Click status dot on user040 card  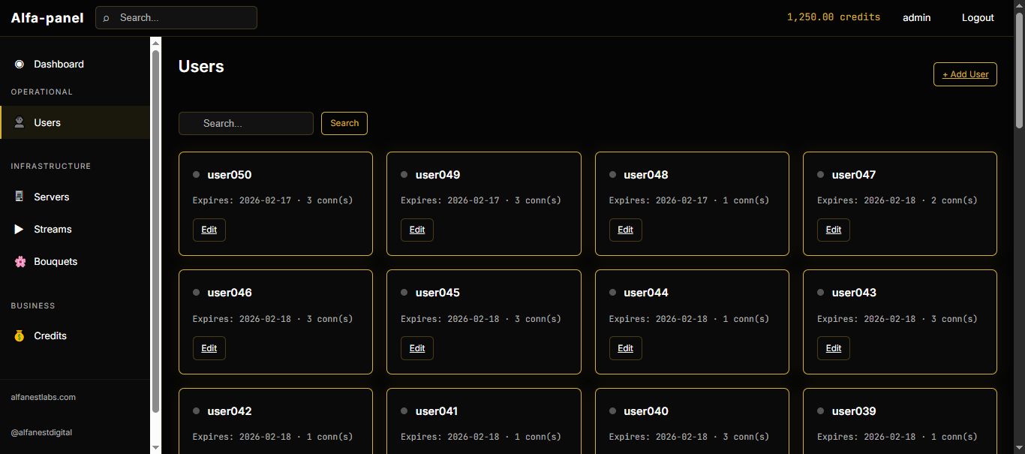pos(612,411)
